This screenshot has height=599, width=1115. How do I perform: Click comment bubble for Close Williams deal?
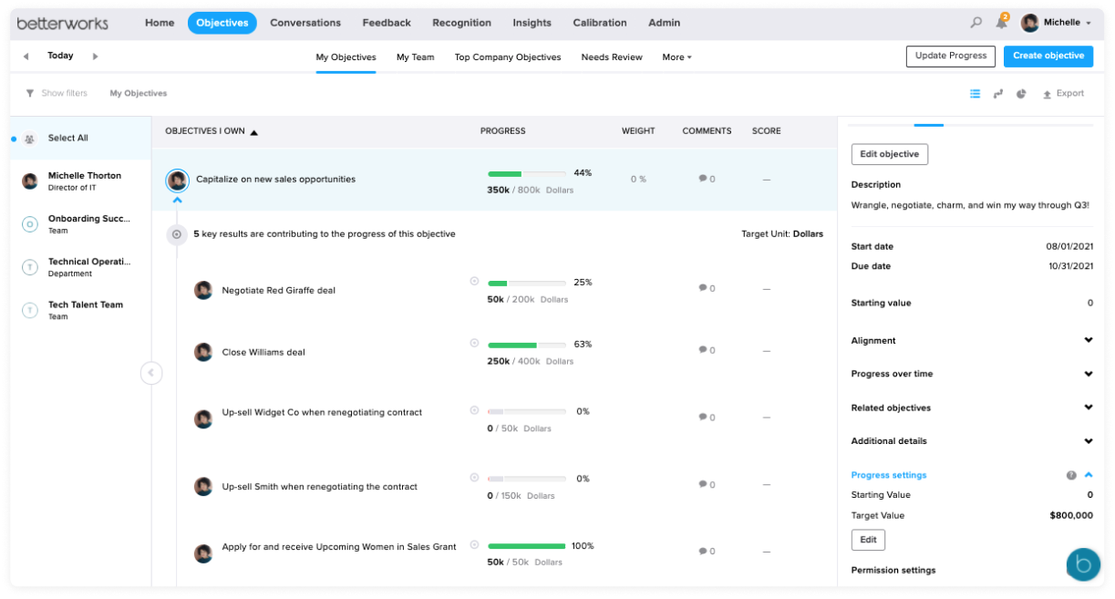(703, 350)
